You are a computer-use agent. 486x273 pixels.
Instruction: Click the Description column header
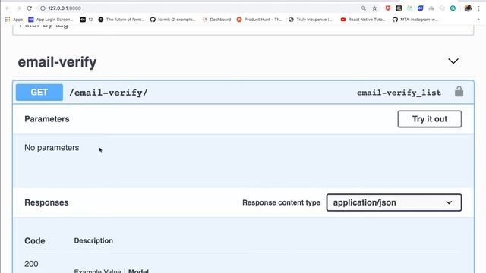click(x=93, y=241)
